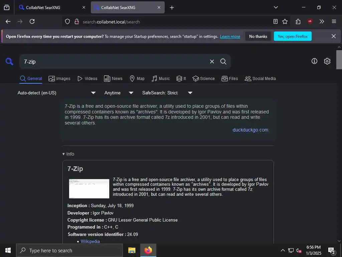Image resolution: width=342 pixels, height=257 pixels.
Task: Open Firefox View tab icon
Action: pos(7,7)
